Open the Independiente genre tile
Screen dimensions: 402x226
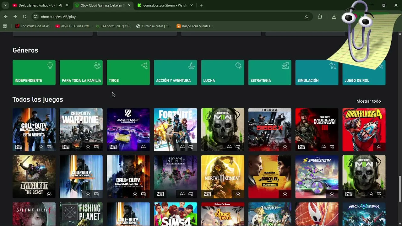(34, 73)
